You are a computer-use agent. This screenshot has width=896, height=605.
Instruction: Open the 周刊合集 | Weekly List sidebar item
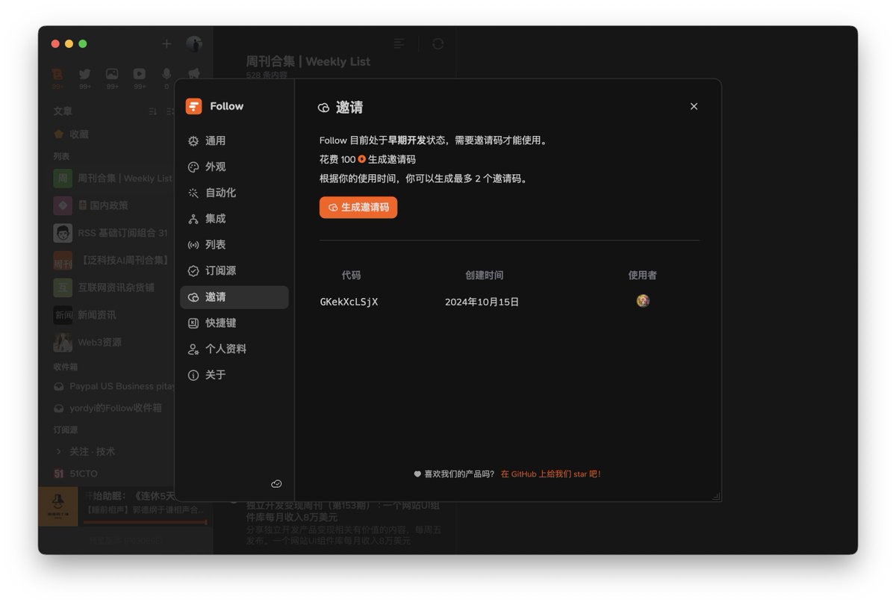click(x=112, y=179)
